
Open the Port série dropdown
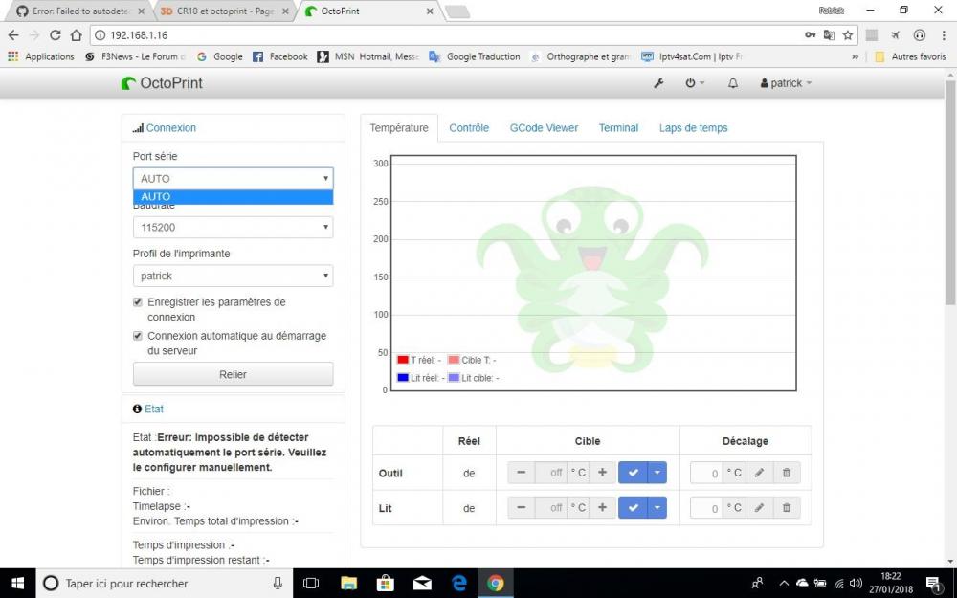[234, 178]
